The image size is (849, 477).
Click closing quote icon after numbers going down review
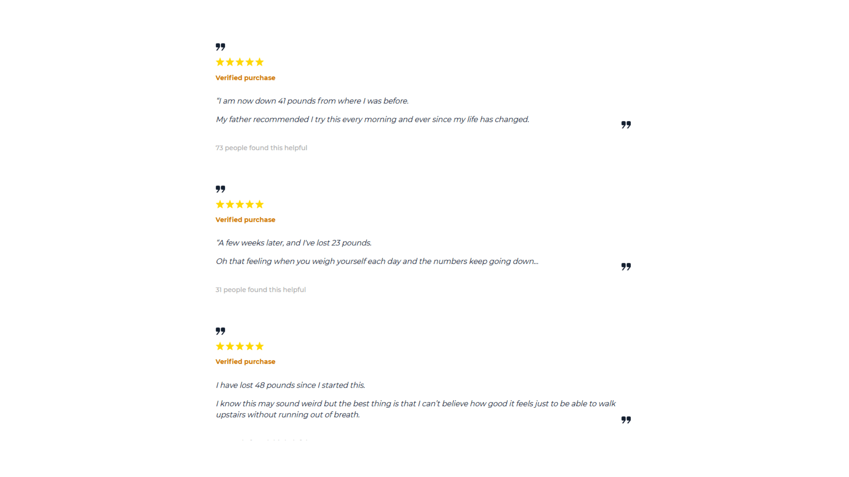pos(626,267)
